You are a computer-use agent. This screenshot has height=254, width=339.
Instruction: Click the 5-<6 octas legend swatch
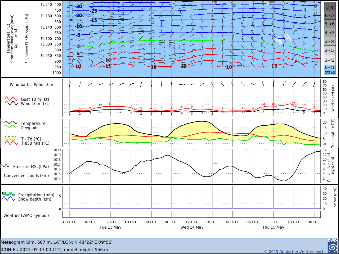(x=330, y=24)
